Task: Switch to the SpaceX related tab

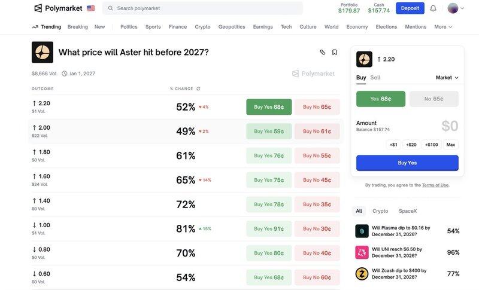Action: pos(407,211)
